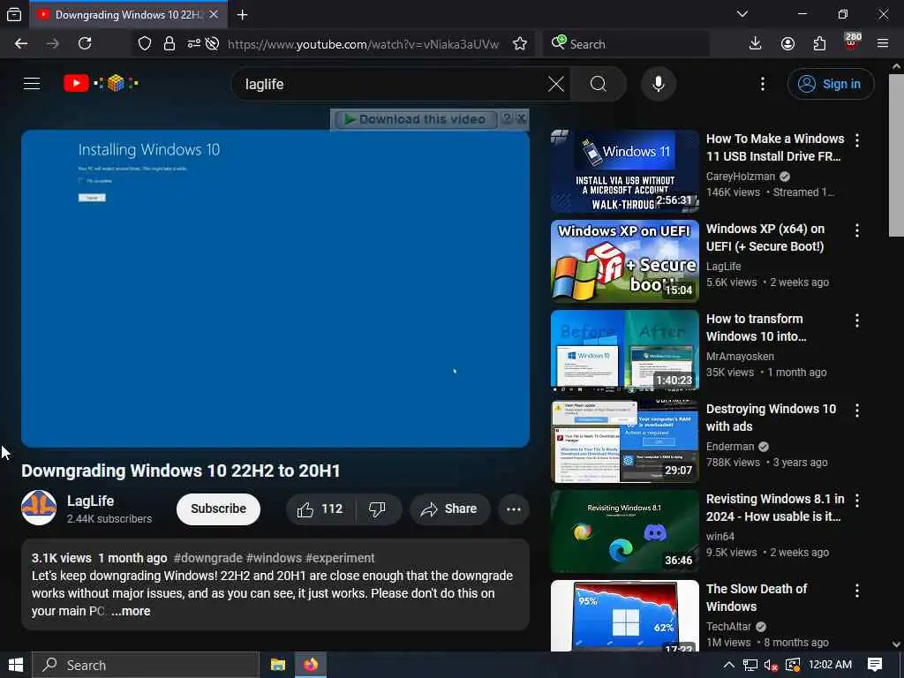The image size is (904, 678).
Task: Open Firefox account icon
Action: coord(787,44)
